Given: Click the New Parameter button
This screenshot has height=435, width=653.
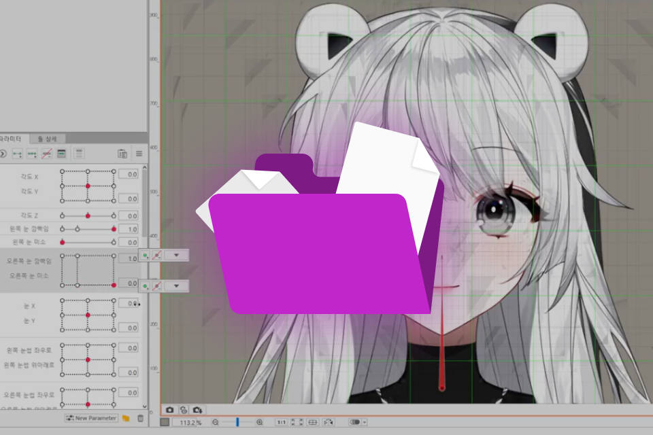Looking at the screenshot, I should pyautogui.click(x=91, y=418).
